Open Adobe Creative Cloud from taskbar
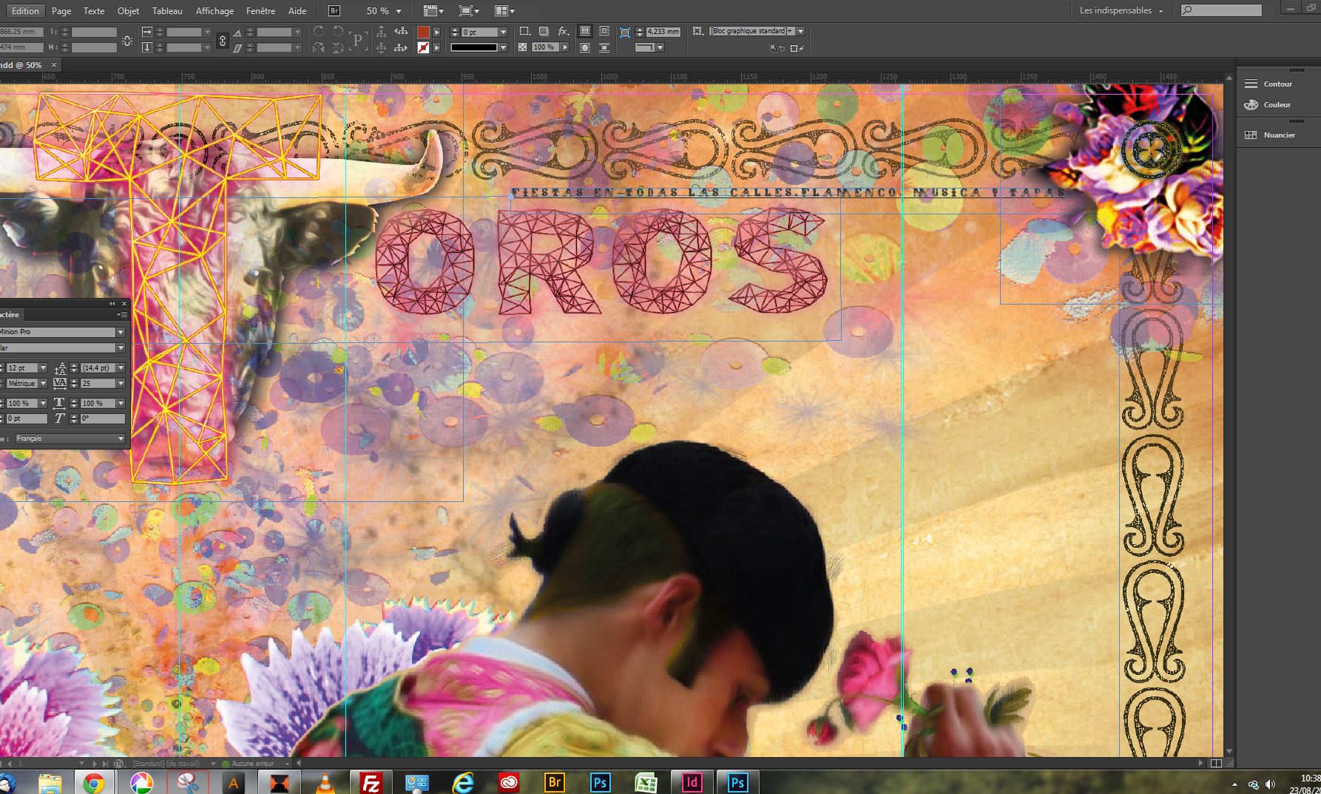The image size is (1321, 794). [509, 783]
